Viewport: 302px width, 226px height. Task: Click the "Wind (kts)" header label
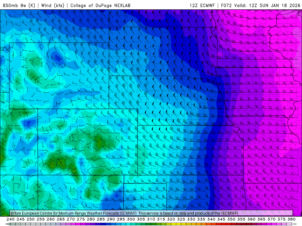click(52, 5)
